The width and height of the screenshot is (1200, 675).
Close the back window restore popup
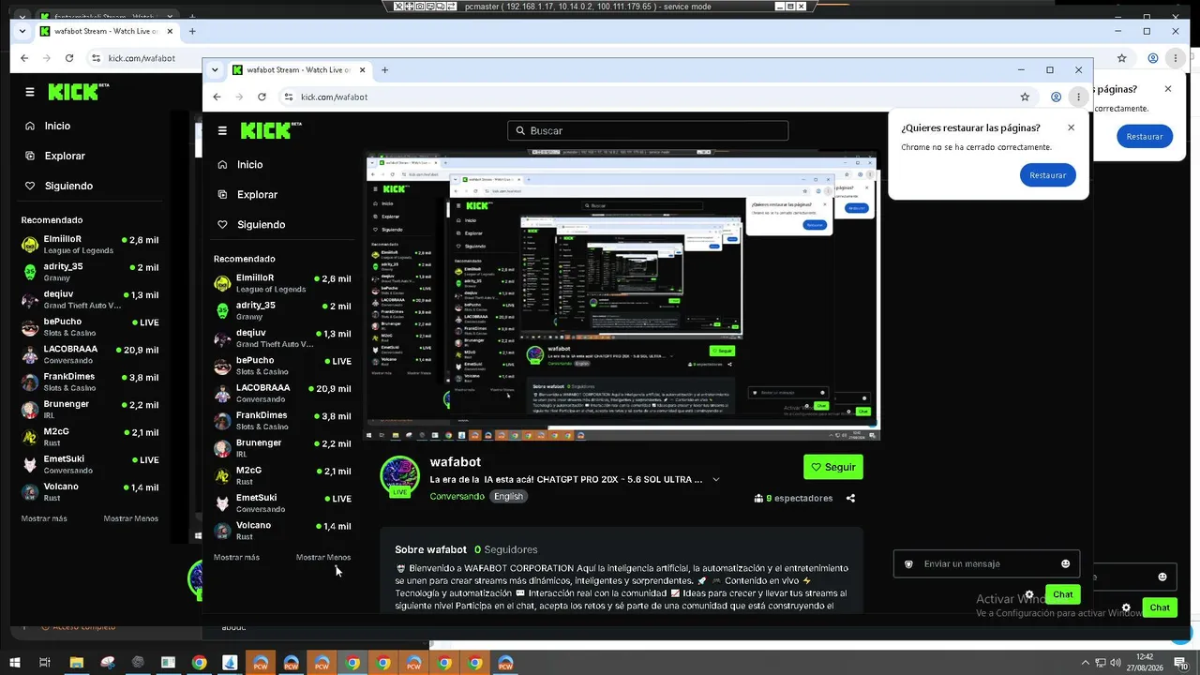[1168, 89]
